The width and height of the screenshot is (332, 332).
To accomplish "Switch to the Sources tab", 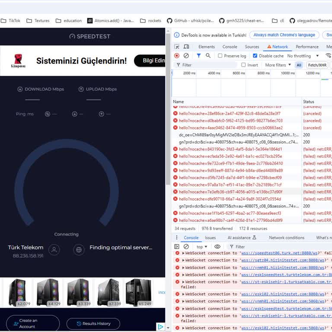I will 252,47.
